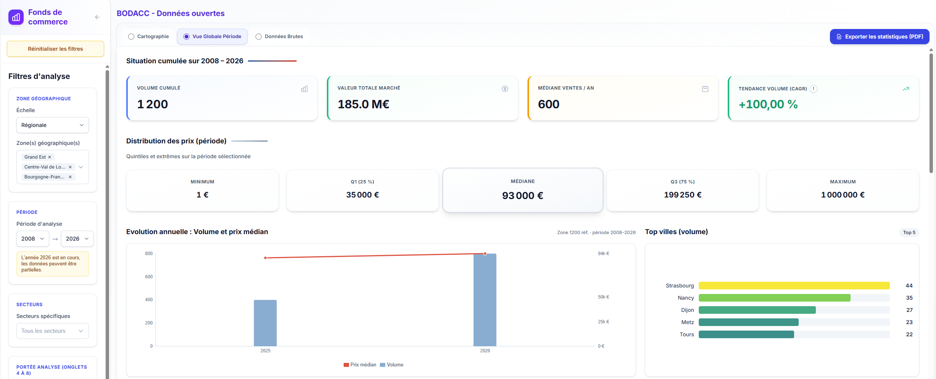The height and width of the screenshot is (379, 936).
Task: Select the Vue Globale Période radio option
Action: point(187,37)
